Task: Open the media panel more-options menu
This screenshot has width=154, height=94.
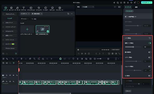Action: coord(72,14)
